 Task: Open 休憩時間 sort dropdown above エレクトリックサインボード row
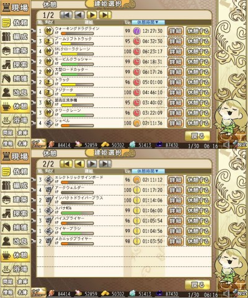[148, 171]
